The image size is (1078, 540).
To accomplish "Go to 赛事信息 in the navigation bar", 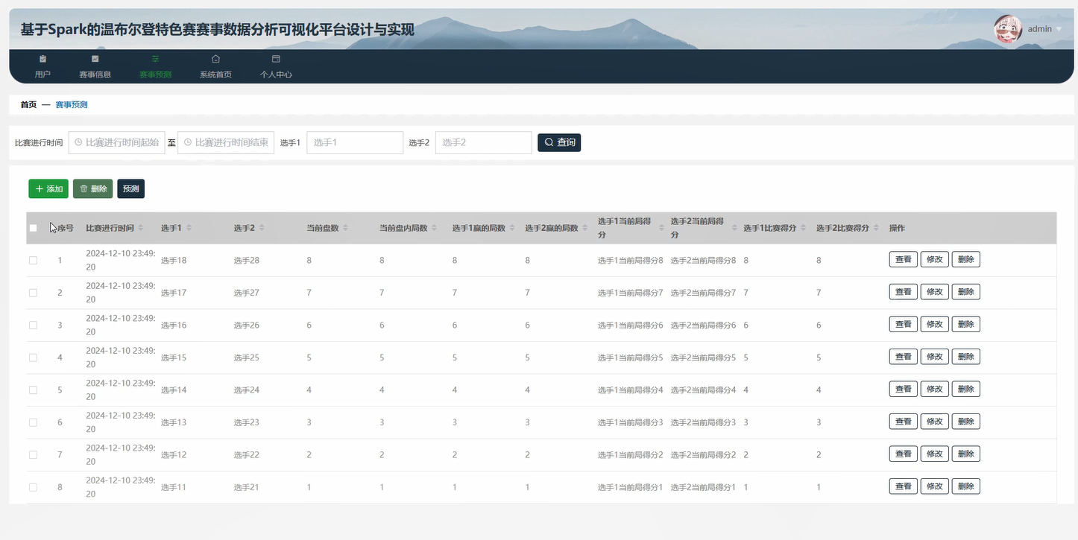I will tap(95, 66).
